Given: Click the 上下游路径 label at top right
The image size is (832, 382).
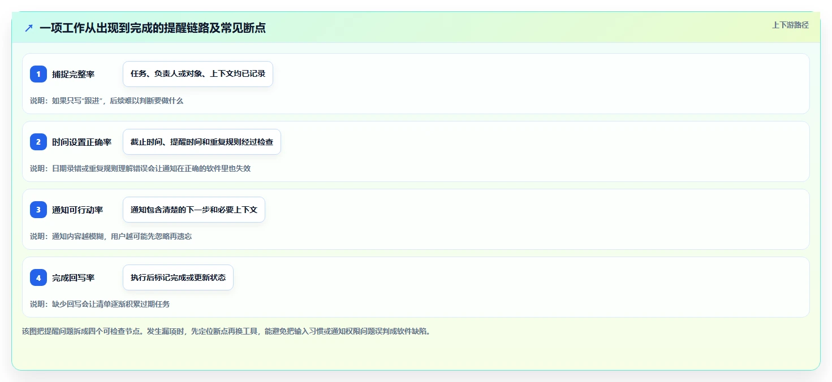Looking at the screenshot, I should pos(791,25).
